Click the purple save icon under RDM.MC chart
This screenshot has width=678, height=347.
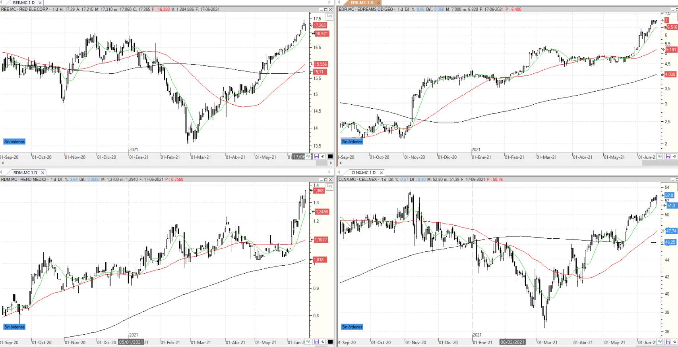pyautogui.click(x=316, y=342)
